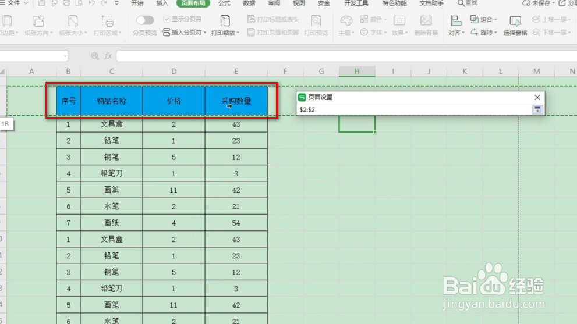The height and width of the screenshot is (324, 577).
Task: Switch to the 插入 tab
Action: pyautogui.click(x=162, y=3)
